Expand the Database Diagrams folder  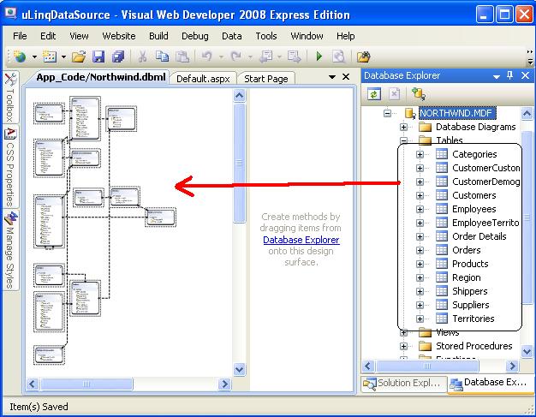tap(403, 127)
